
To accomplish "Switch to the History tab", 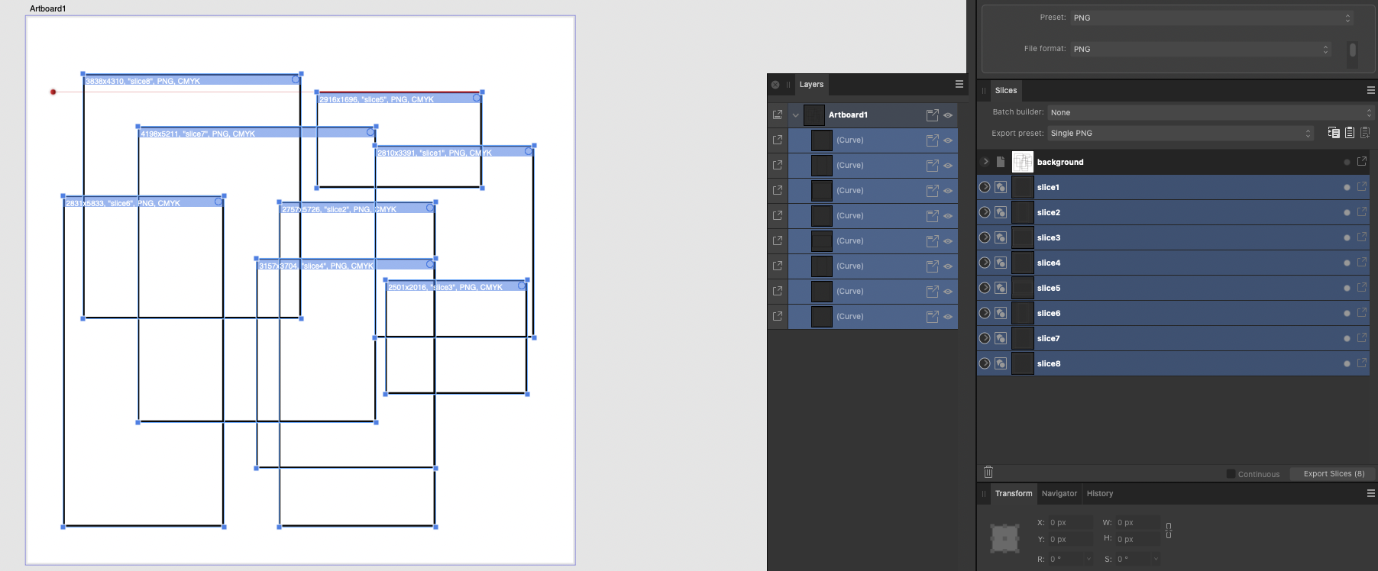I will pyautogui.click(x=1100, y=493).
